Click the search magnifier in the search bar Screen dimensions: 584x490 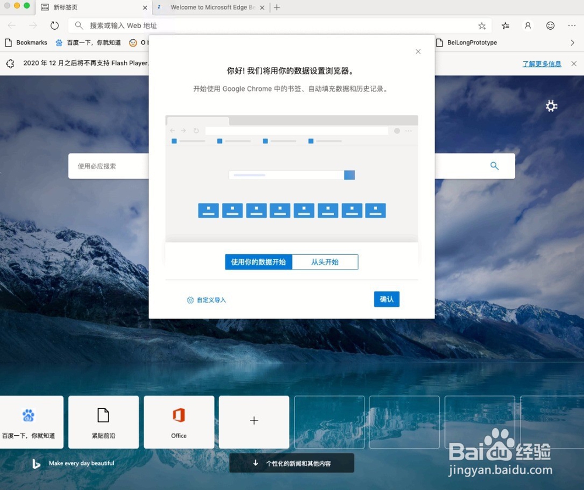click(x=494, y=166)
